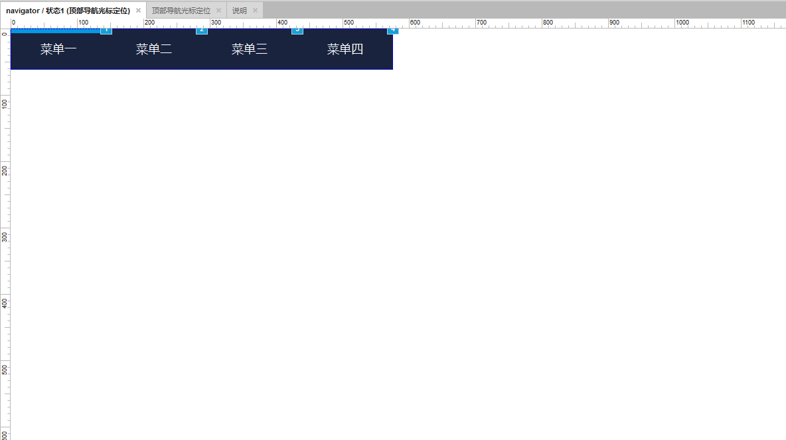Close the navigator / 状态1 tab
This screenshot has width=786, height=440.
pos(138,11)
